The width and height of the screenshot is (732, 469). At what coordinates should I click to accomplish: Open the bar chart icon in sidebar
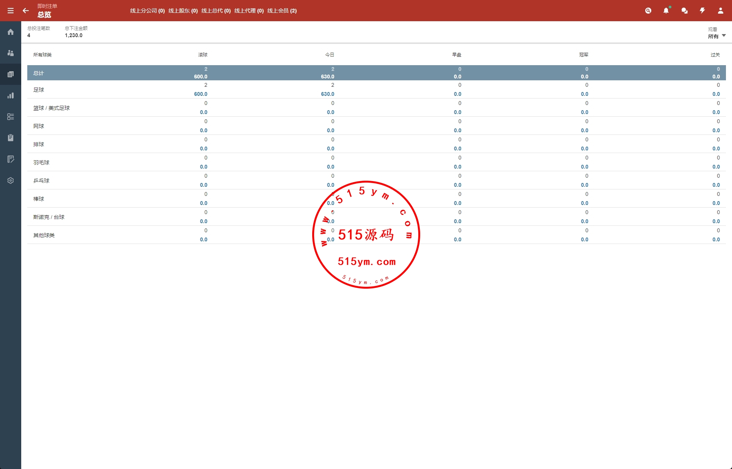11,95
